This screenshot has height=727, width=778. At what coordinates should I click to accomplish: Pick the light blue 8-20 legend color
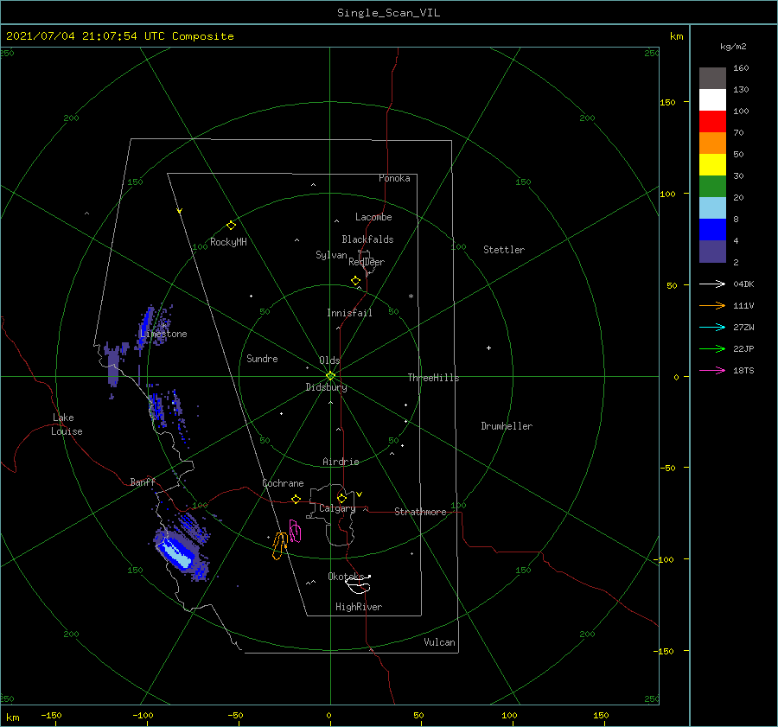point(712,207)
